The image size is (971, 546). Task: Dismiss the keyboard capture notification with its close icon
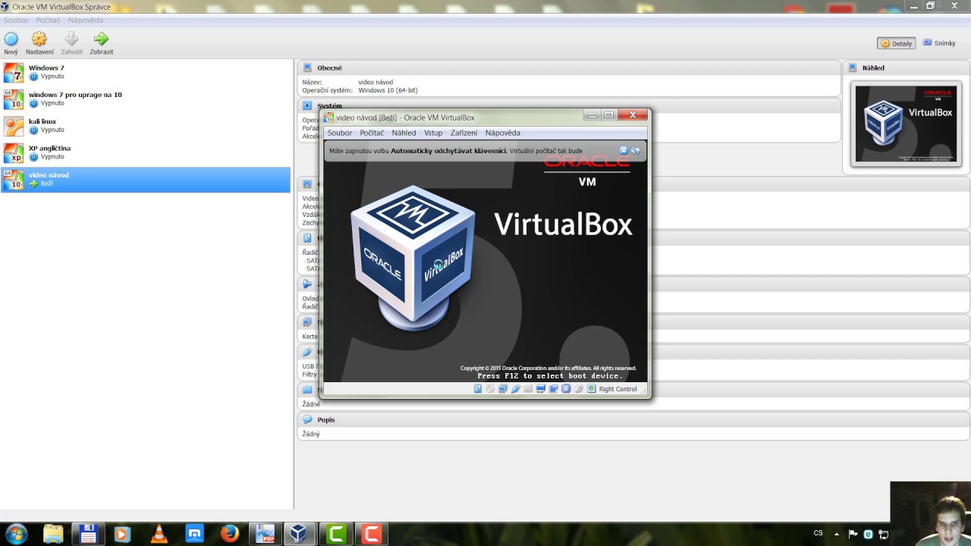[x=624, y=150]
